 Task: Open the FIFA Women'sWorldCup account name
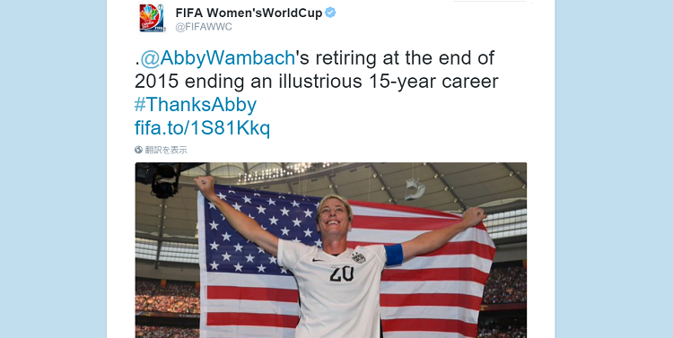tap(249, 13)
